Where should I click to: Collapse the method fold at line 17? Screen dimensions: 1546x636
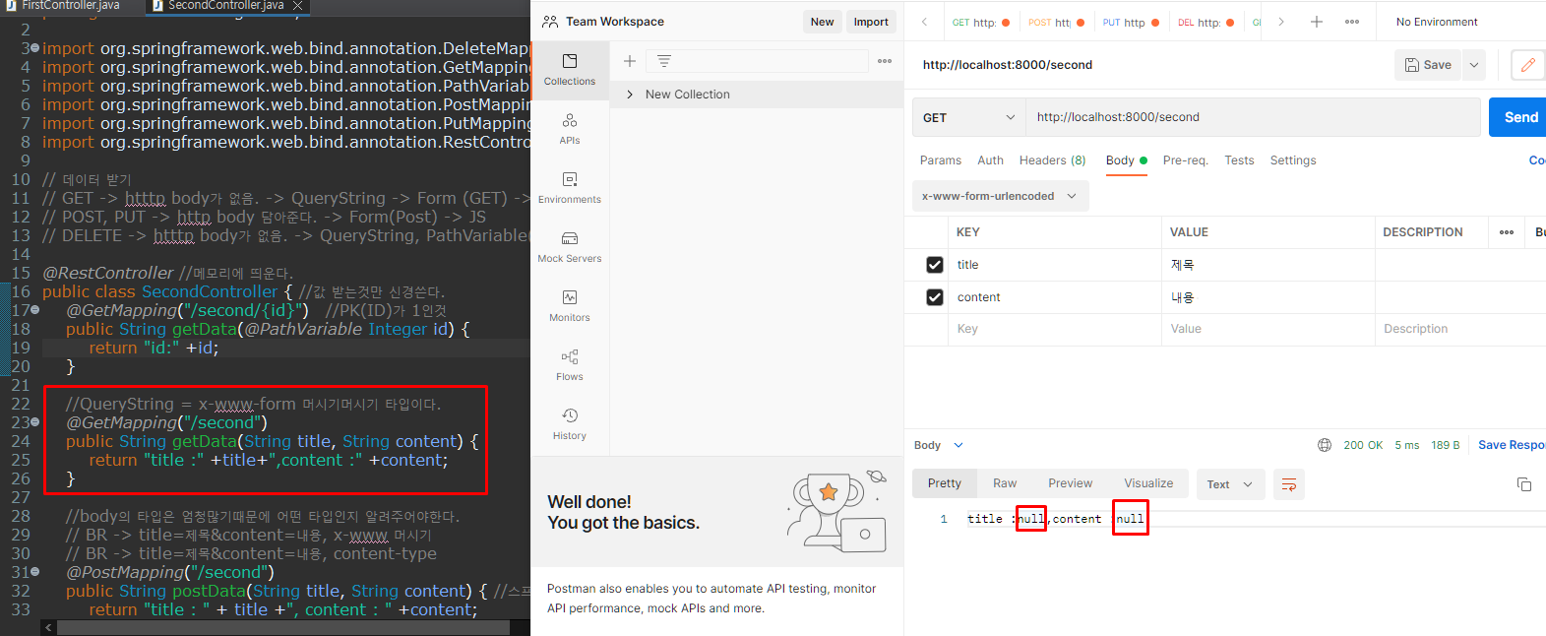click(x=35, y=309)
